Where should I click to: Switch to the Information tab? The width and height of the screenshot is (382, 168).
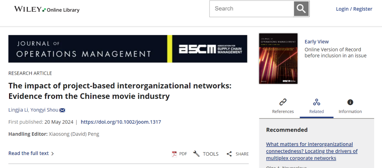tap(350, 111)
